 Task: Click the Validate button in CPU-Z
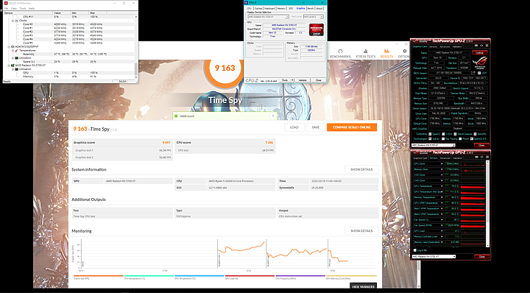point(303,80)
